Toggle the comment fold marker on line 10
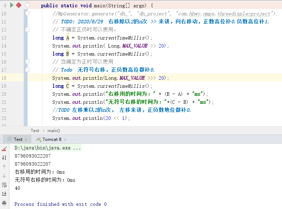The image size is (282, 209). (x=27, y=13)
